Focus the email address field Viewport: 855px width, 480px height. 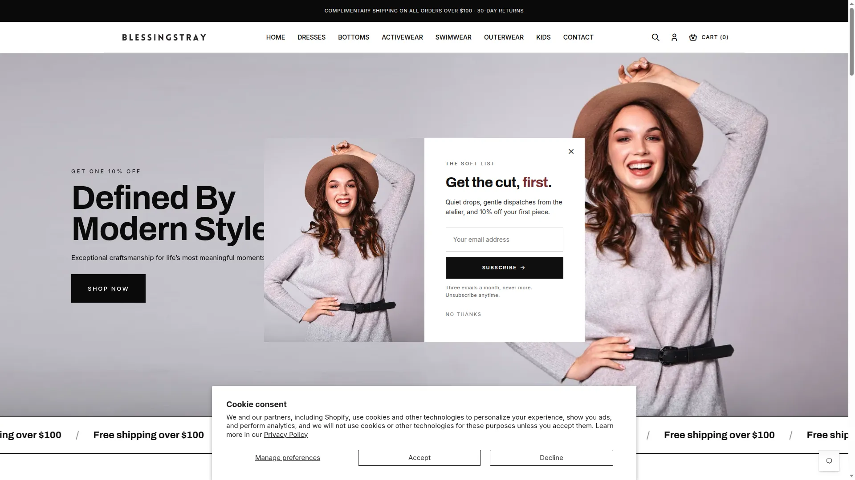(x=504, y=240)
